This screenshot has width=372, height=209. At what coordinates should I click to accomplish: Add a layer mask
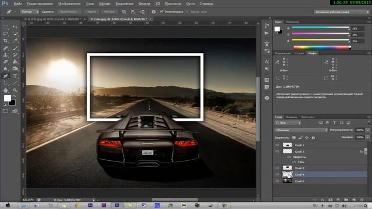pyautogui.click(x=331, y=200)
